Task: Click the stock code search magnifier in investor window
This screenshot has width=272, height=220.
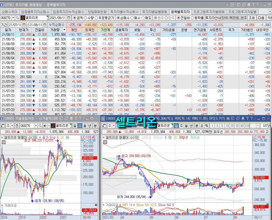Action: click(x=17, y=18)
